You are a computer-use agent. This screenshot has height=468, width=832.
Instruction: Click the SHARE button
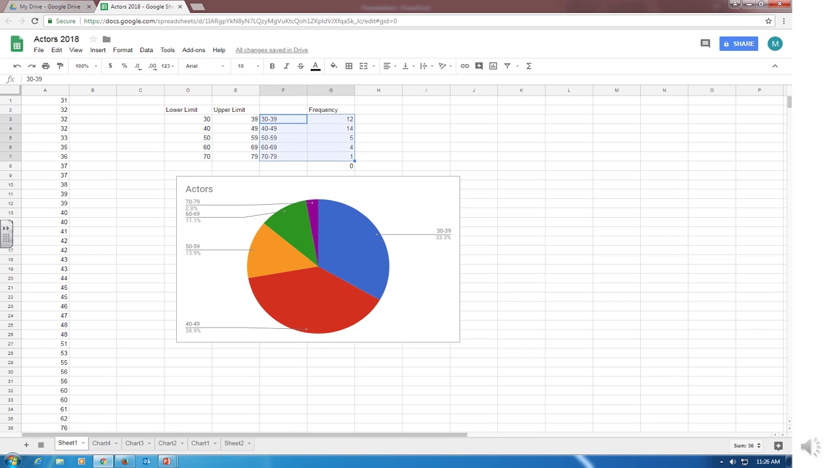738,44
